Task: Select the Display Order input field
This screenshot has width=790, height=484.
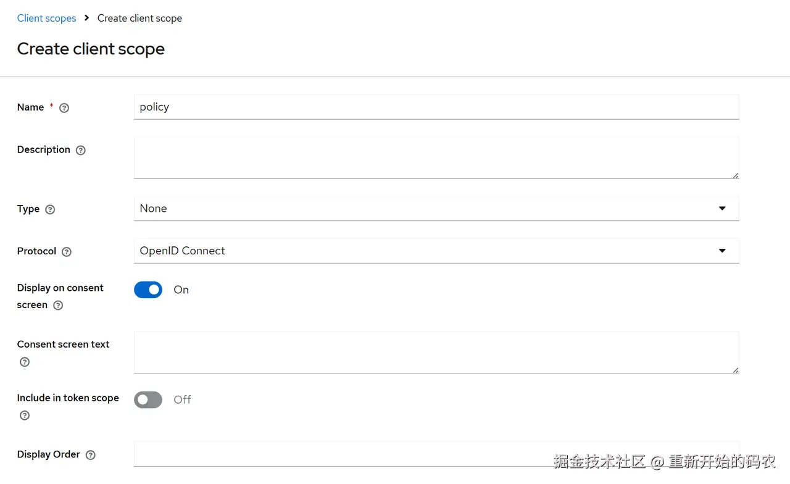Action: tap(436, 454)
